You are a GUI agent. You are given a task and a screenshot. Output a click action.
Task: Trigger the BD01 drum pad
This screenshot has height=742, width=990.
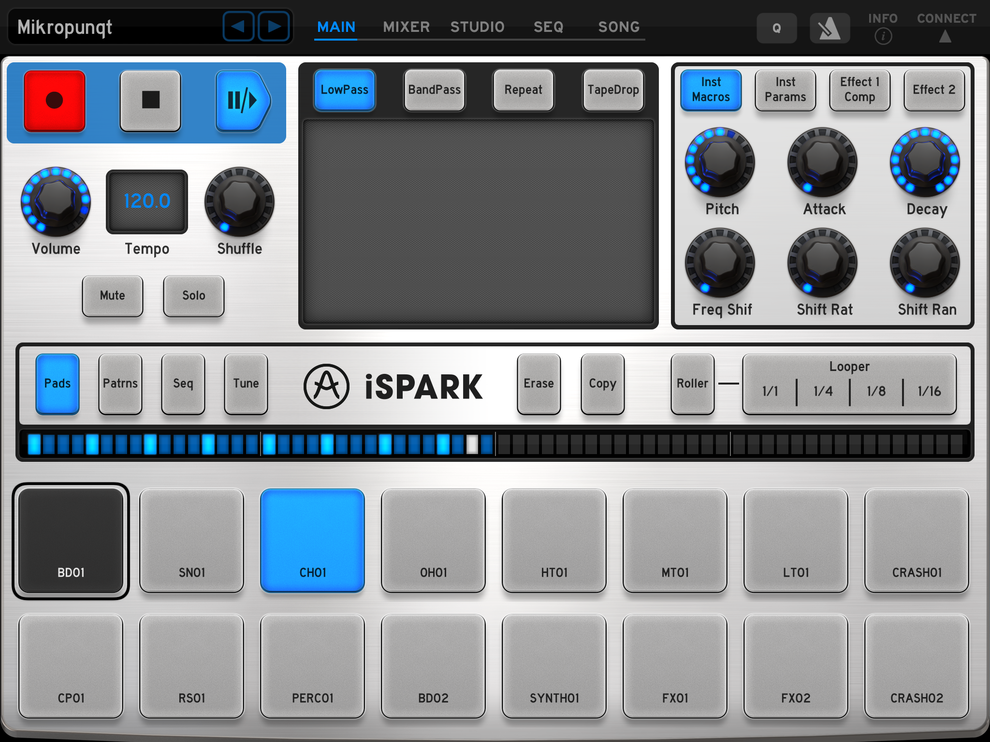pos(71,541)
